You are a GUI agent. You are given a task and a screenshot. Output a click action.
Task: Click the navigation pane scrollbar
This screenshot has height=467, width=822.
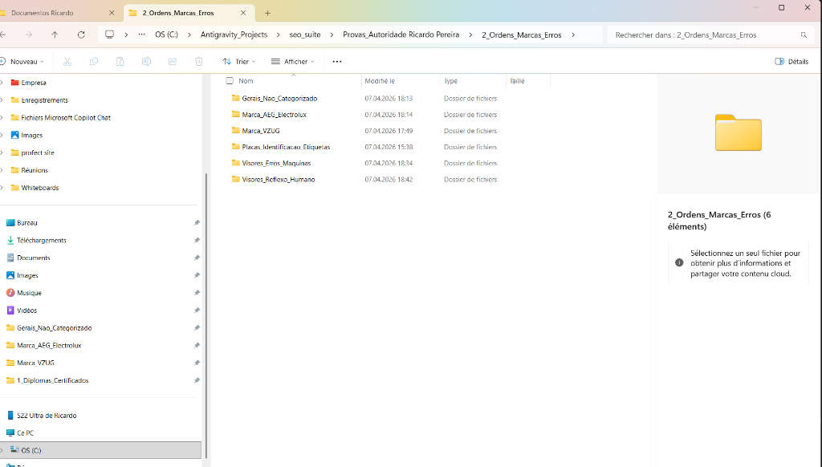(x=206, y=315)
